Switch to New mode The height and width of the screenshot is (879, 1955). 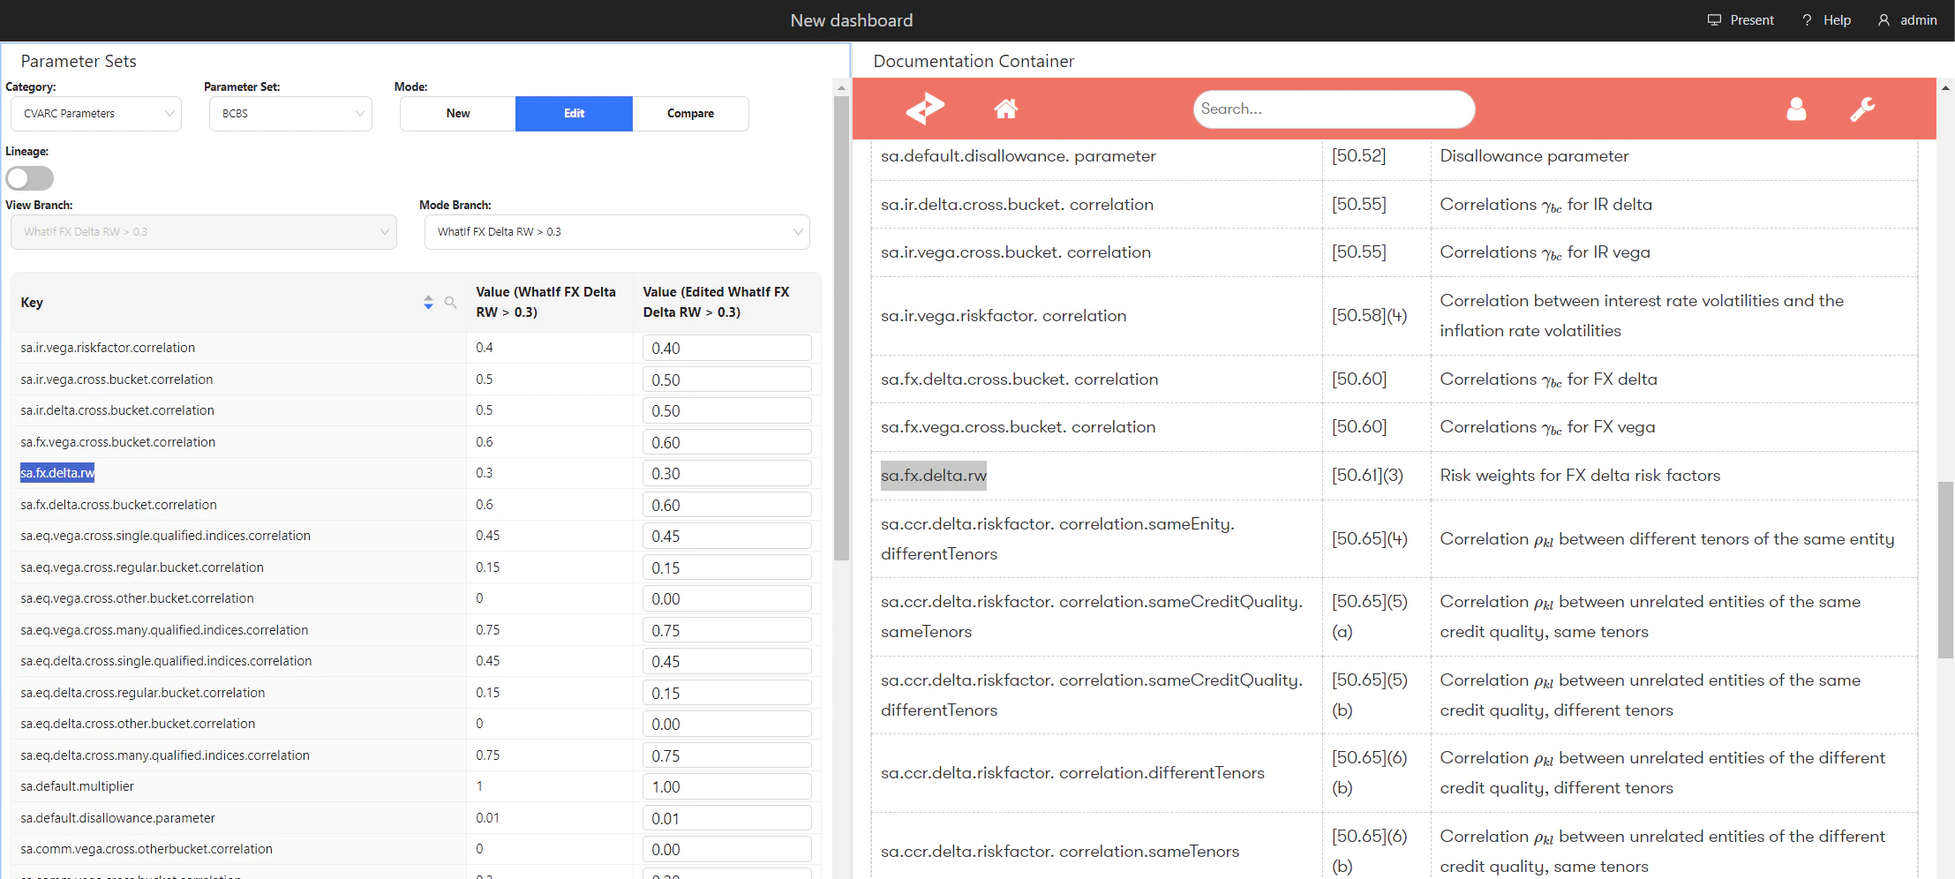[x=458, y=113]
